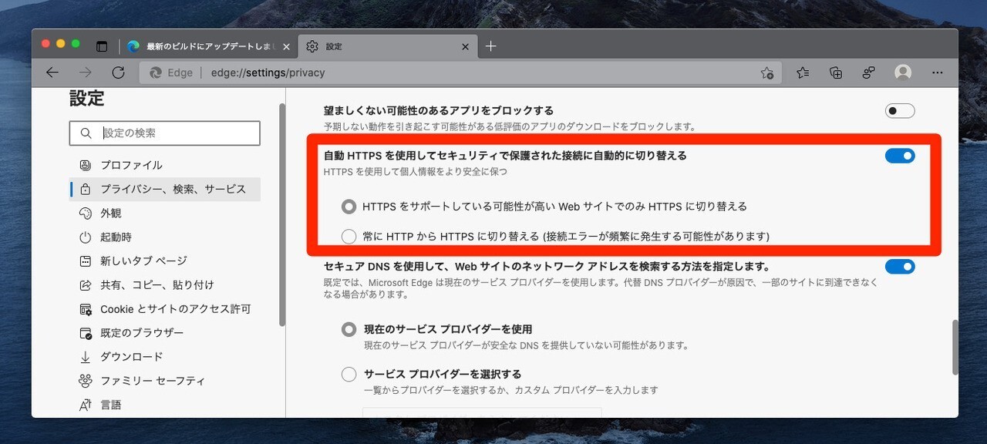Click the 設定の検索 search field

pos(164,133)
